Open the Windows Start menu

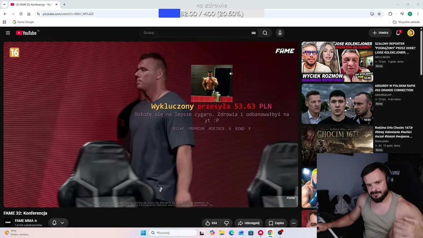(x=143, y=233)
